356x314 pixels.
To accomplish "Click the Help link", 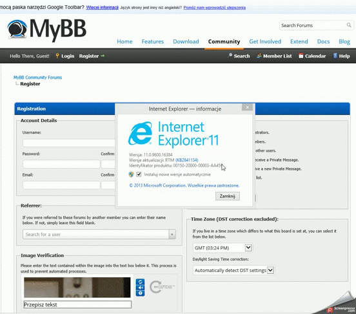I will [344, 56].
